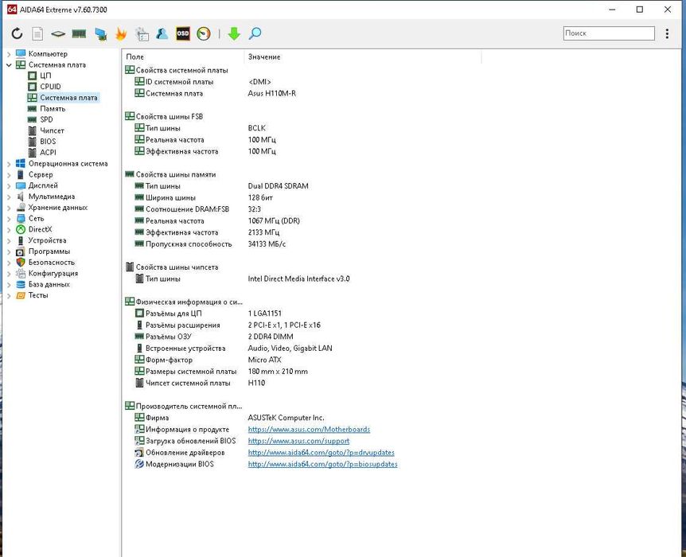Select the Пропускная способность row
This screenshot has width=686, height=557.
(210, 244)
